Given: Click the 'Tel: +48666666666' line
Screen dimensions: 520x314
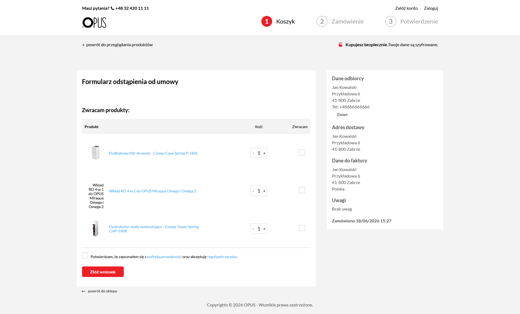Looking at the screenshot, I should (x=351, y=107).
